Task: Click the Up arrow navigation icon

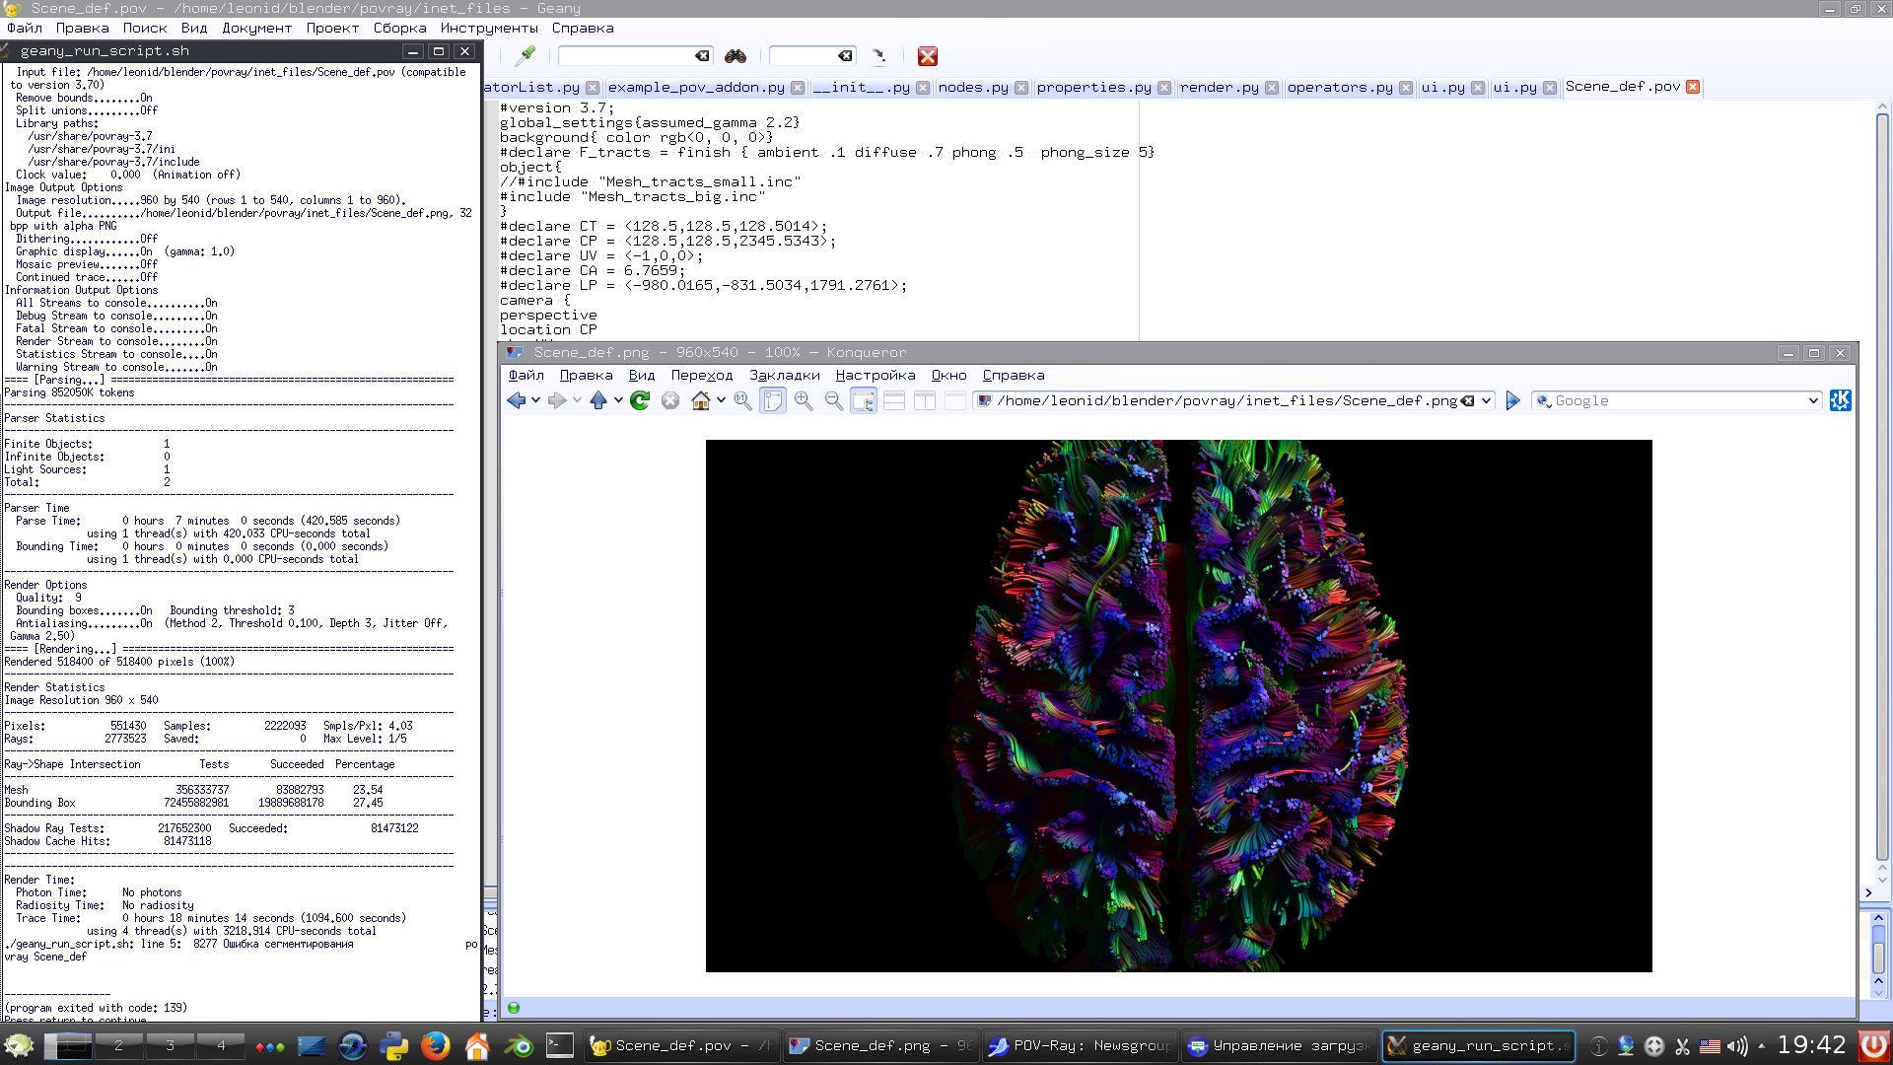Action: pyautogui.click(x=598, y=400)
